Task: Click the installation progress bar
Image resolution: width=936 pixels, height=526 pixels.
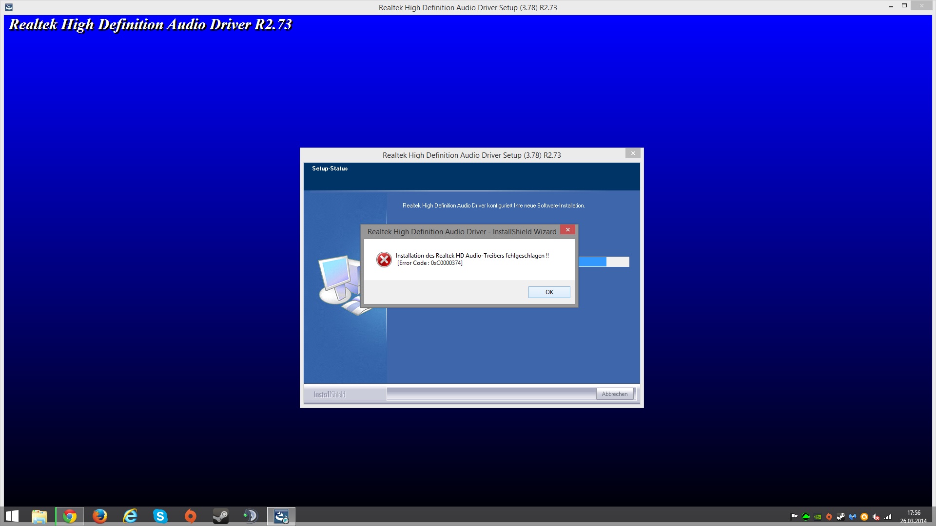Action: coord(604,262)
